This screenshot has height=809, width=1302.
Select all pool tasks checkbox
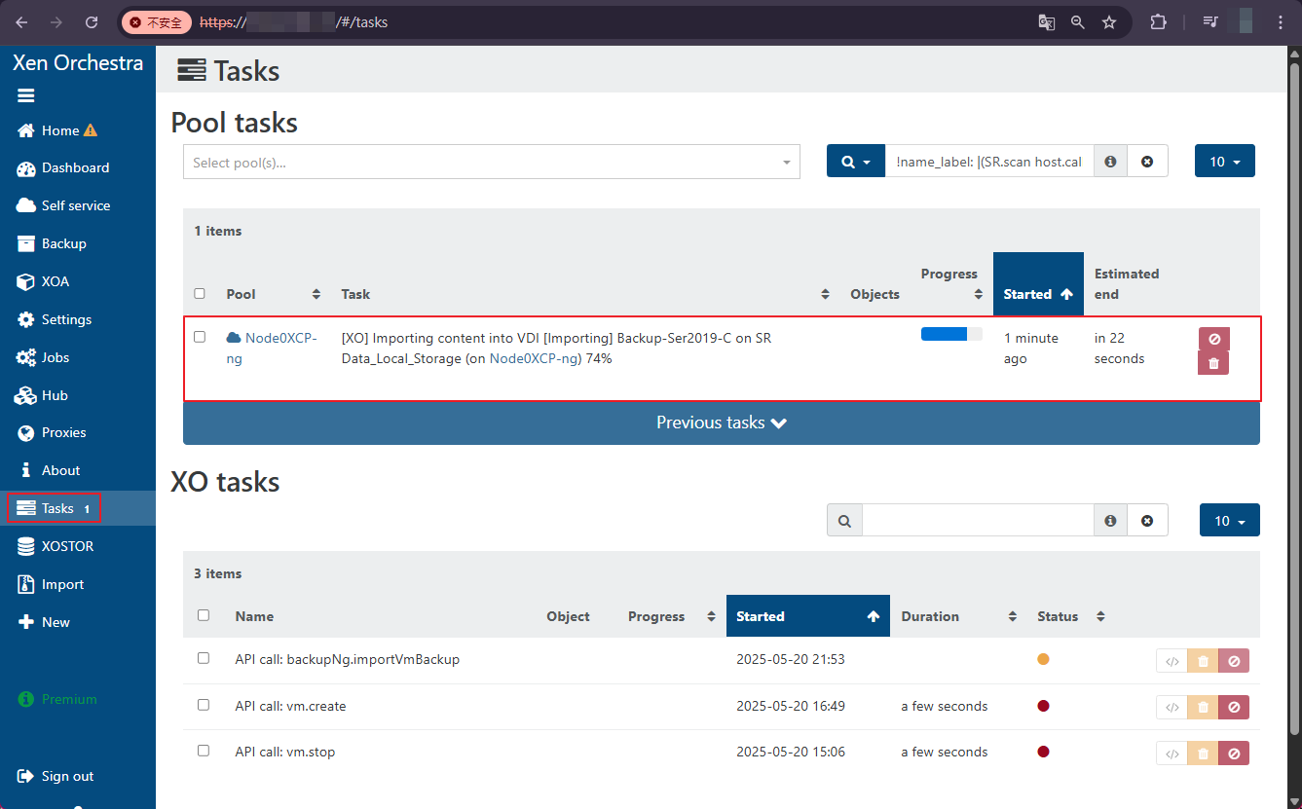tap(200, 293)
